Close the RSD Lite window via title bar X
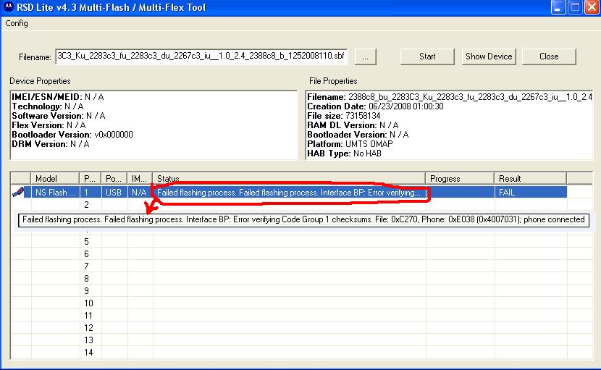 pyautogui.click(x=592, y=7)
